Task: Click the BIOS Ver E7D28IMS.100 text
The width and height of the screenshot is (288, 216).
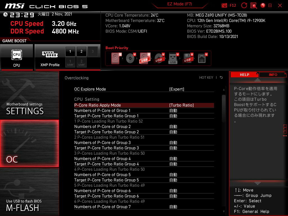Action: pos(209,31)
